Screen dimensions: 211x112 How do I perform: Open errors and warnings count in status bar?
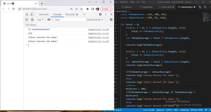pyautogui.click(x=118, y=110)
